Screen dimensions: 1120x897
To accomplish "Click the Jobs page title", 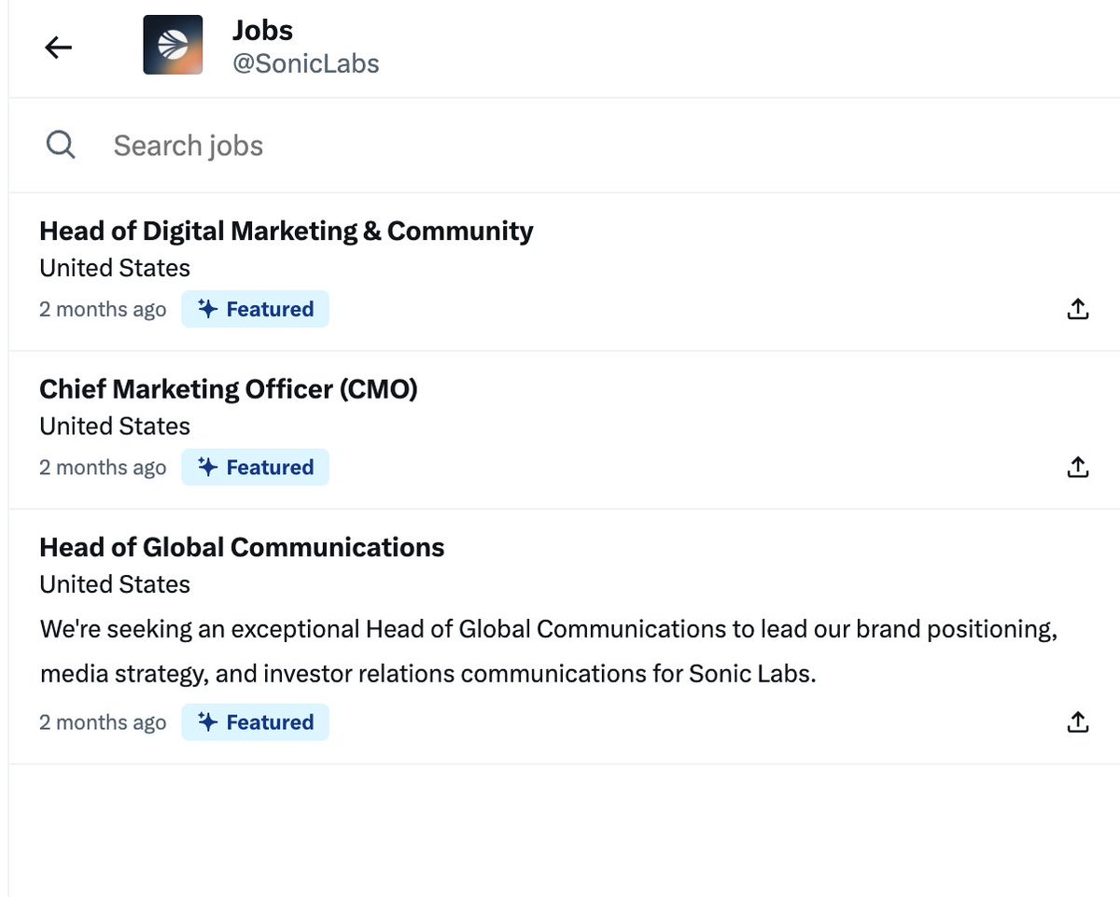I will [262, 29].
